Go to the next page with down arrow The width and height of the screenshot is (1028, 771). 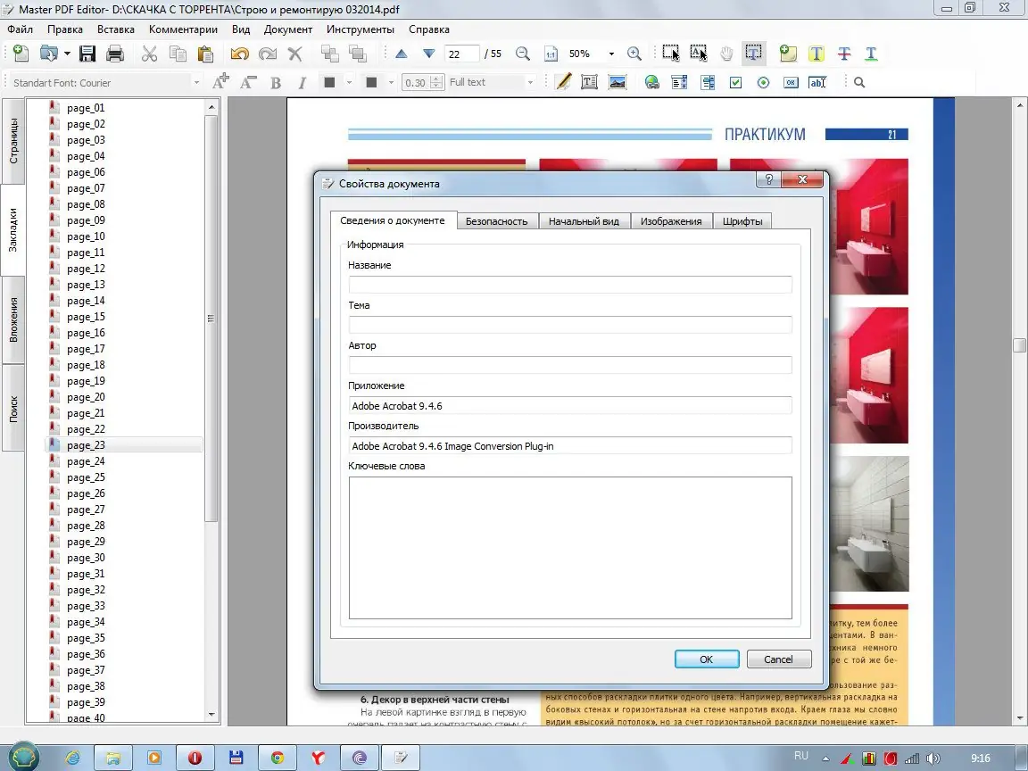(428, 54)
